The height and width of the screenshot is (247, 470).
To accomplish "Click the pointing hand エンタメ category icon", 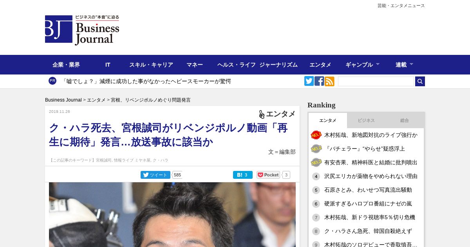I will (262, 114).
